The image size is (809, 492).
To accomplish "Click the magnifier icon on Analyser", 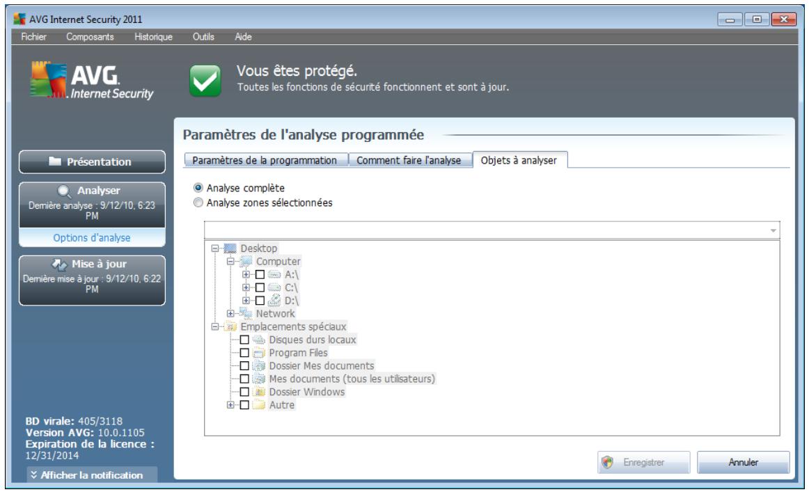I will coord(64,191).
